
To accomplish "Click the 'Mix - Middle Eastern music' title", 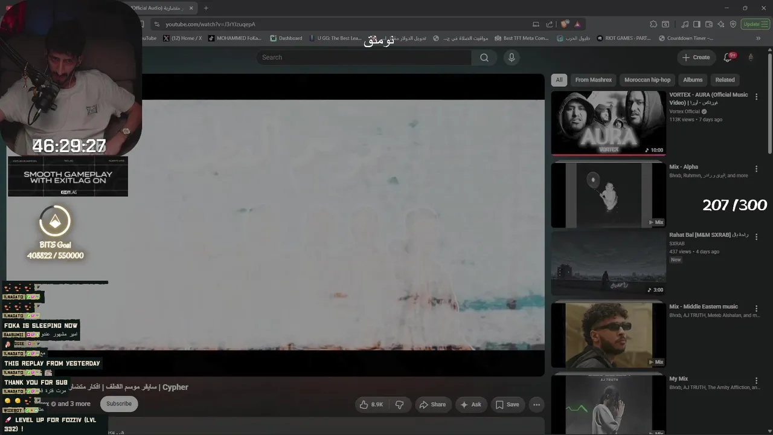I will [704, 307].
